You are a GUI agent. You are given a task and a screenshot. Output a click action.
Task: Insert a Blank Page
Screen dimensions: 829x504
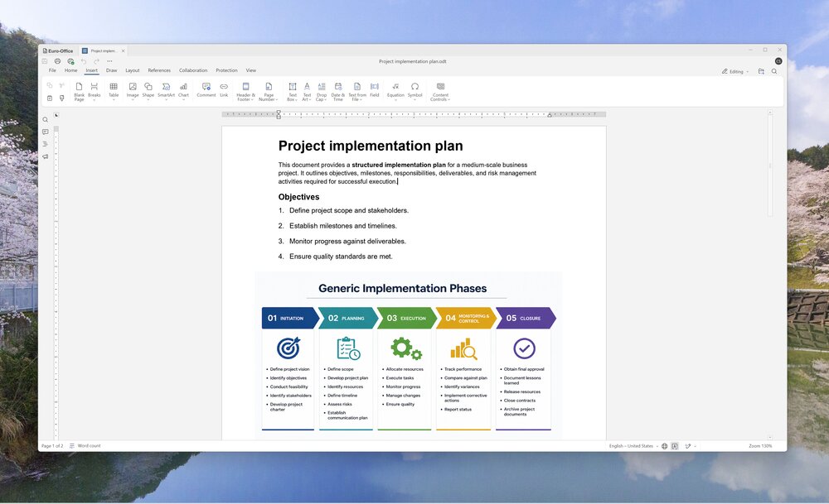point(79,91)
